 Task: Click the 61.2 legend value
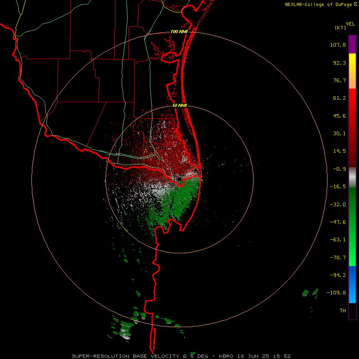[x=339, y=98]
